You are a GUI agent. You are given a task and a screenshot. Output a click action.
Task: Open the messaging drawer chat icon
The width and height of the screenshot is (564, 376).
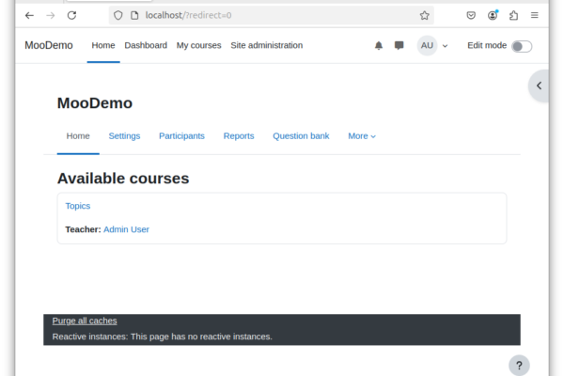pyautogui.click(x=399, y=45)
